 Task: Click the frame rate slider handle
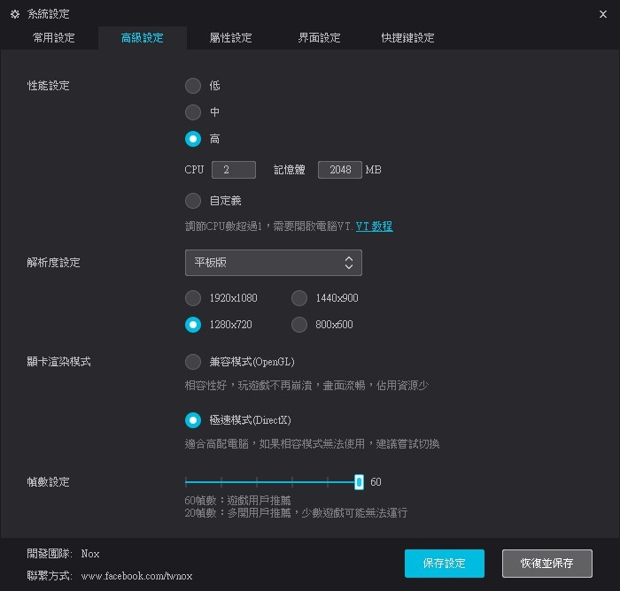pyautogui.click(x=359, y=482)
